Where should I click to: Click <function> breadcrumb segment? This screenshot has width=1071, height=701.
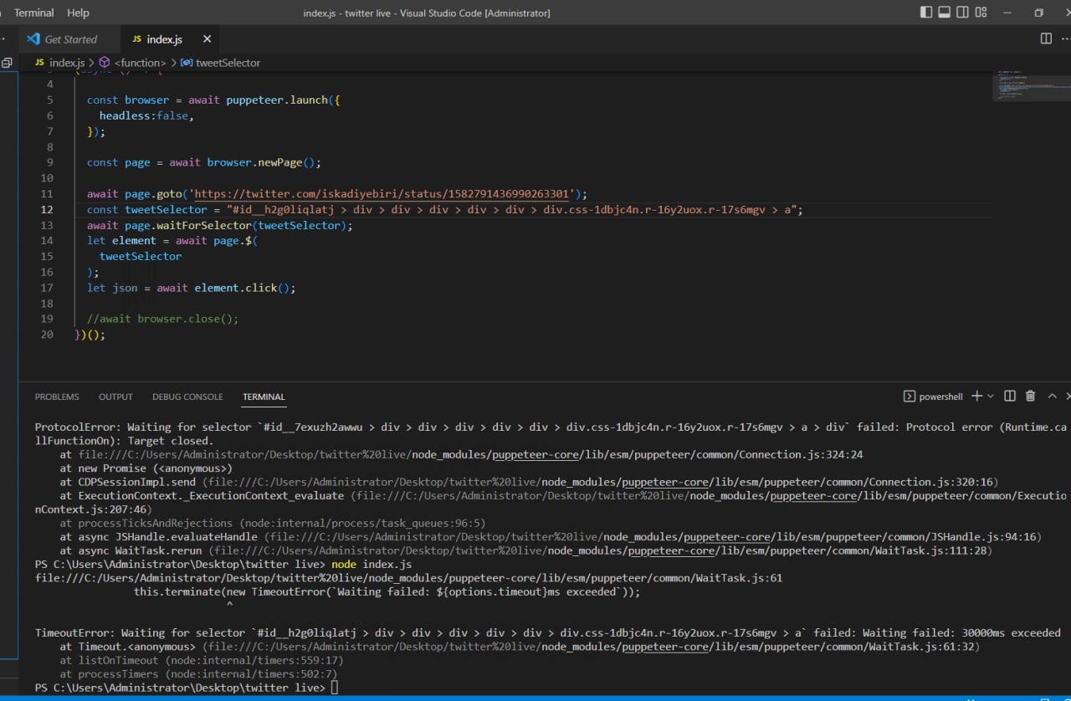coord(140,63)
